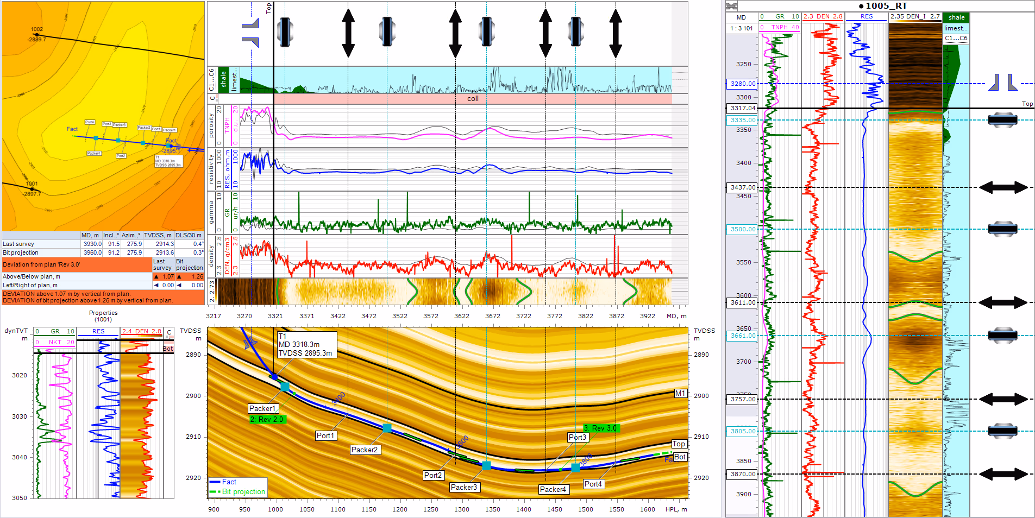
Task: Select the packer icon at MD 3805.00
Action: point(1002,431)
